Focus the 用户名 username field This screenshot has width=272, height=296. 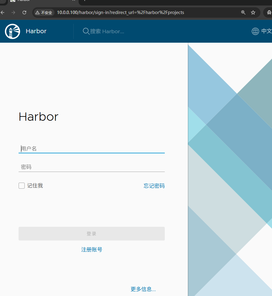pos(92,148)
